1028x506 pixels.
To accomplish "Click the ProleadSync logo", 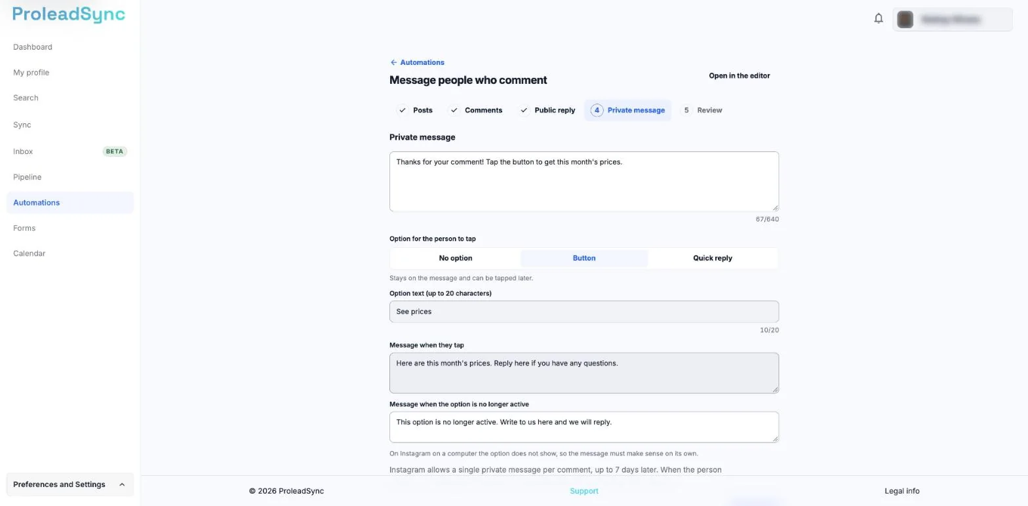I will tap(68, 15).
